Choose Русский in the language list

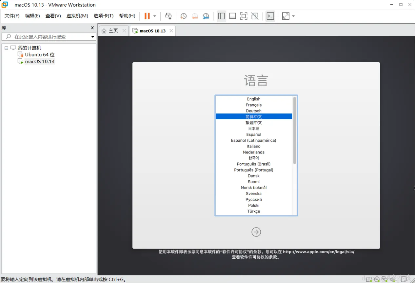tap(254, 199)
